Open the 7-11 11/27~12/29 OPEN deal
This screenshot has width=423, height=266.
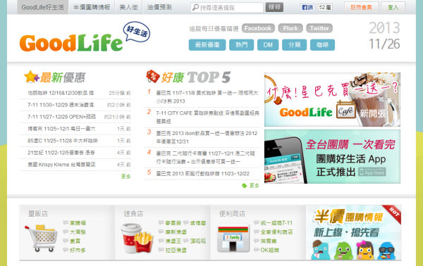[62, 117]
